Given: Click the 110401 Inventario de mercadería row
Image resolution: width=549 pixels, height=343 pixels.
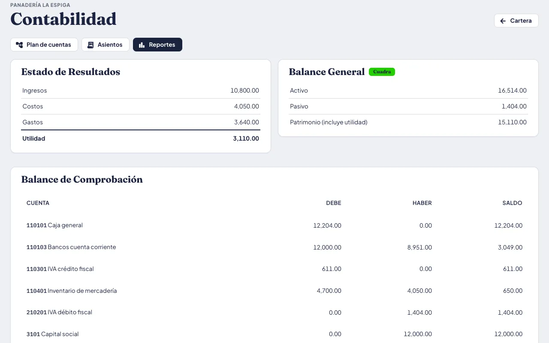Looking at the screenshot, I should [274, 291].
